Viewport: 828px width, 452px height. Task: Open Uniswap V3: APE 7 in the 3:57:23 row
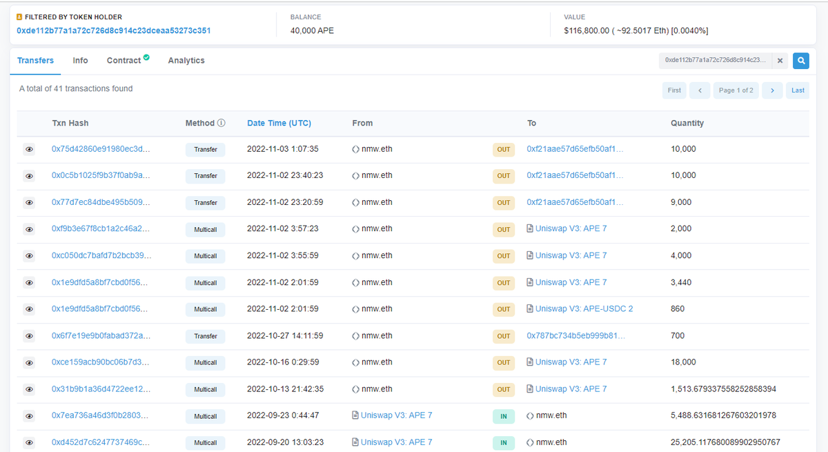coord(571,228)
